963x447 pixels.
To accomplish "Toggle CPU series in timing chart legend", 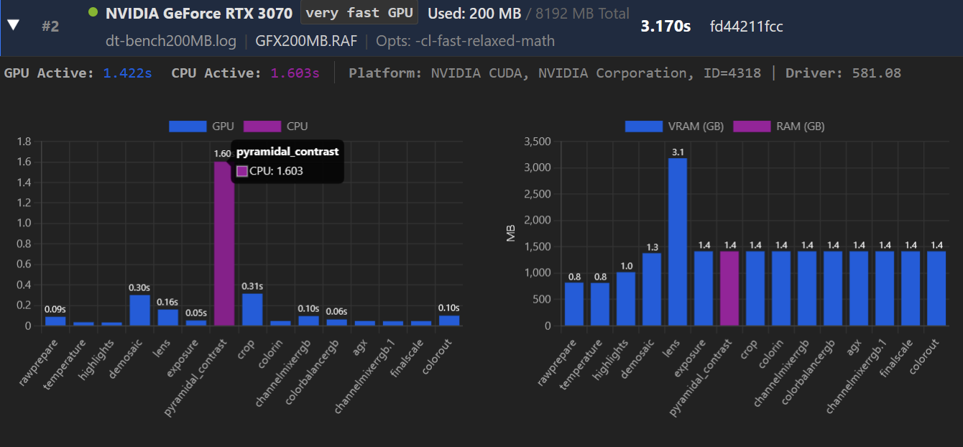I will (x=262, y=126).
